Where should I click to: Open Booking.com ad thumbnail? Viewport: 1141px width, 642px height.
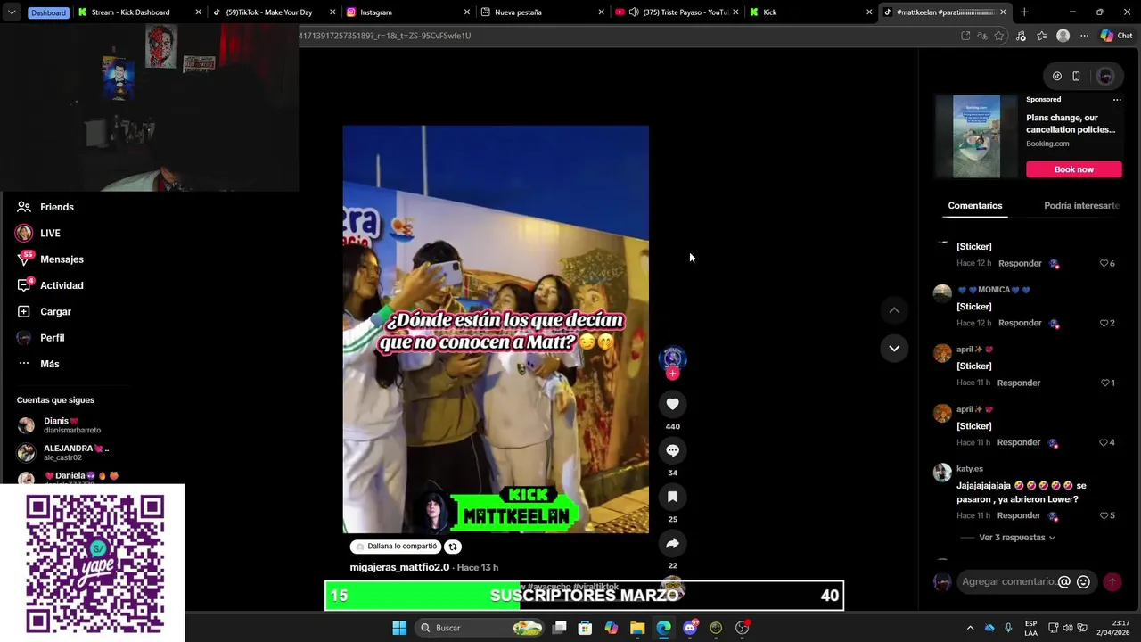click(x=976, y=136)
